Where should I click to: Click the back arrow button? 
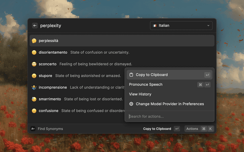(x=35, y=25)
